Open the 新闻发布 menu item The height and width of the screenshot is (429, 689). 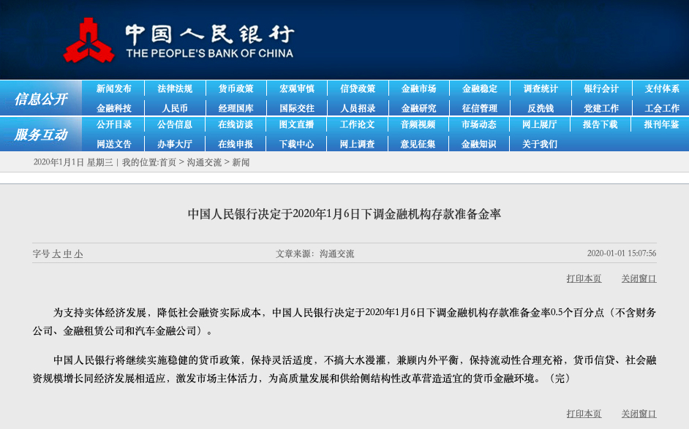click(114, 89)
